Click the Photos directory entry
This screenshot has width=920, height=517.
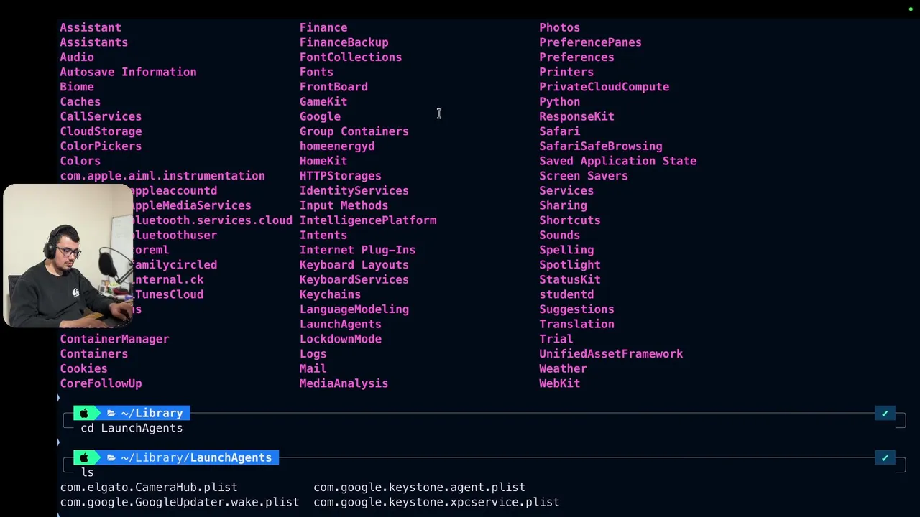coord(559,27)
